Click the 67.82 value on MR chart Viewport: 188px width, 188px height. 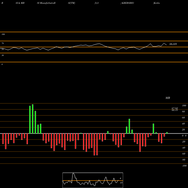click(x=175, y=108)
